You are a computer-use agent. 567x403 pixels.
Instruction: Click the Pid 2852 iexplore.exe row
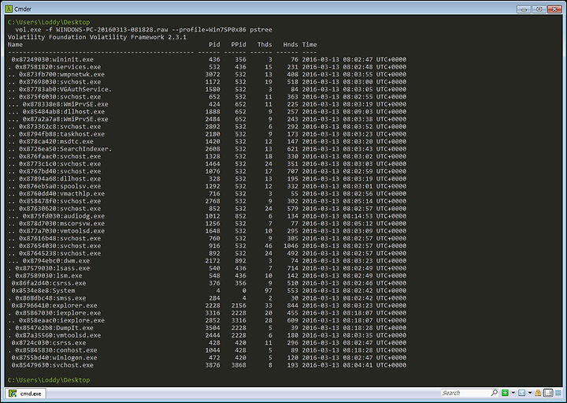point(207,320)
